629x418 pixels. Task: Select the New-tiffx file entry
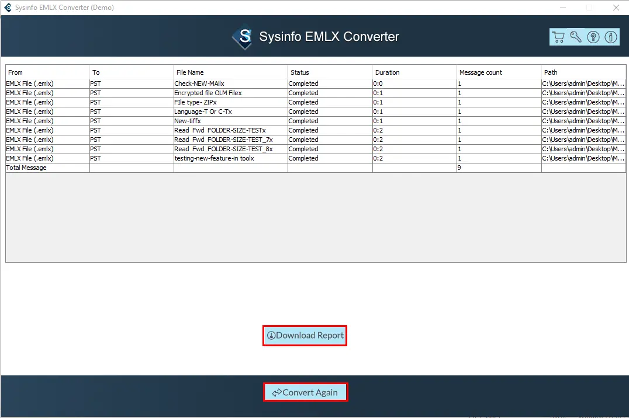pyautogui.click(x=187, y=121)
